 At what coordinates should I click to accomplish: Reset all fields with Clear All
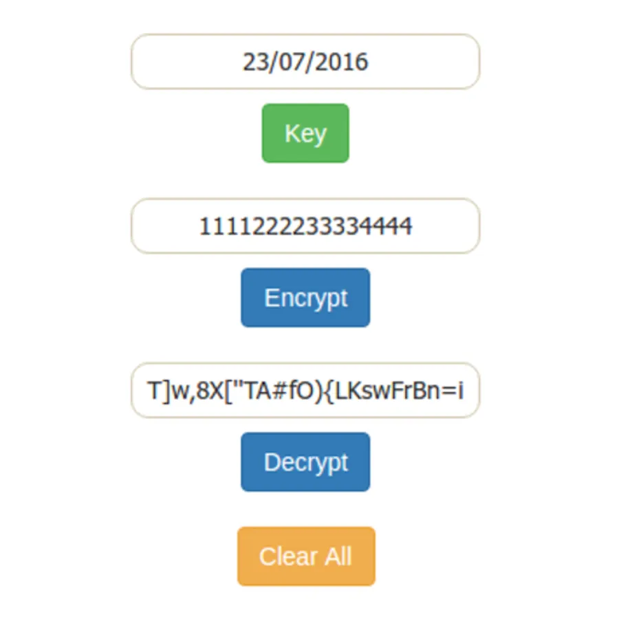click(x=306, y=556)
